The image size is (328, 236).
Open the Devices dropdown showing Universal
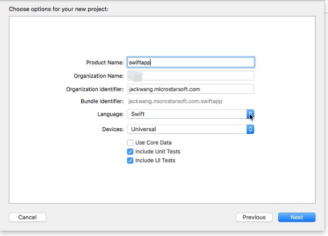pyautogui.click(x=190, y=129)
